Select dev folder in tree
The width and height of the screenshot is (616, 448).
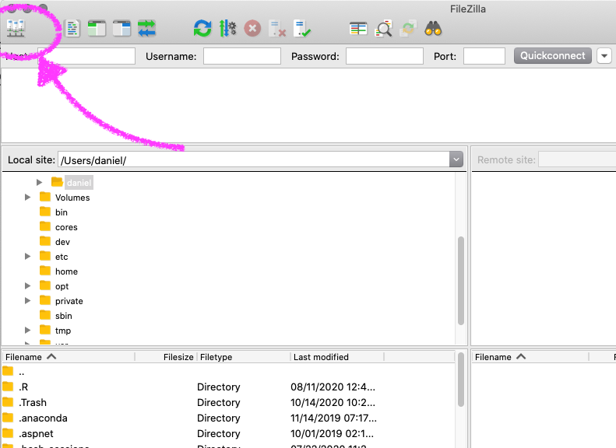point(62,242)
